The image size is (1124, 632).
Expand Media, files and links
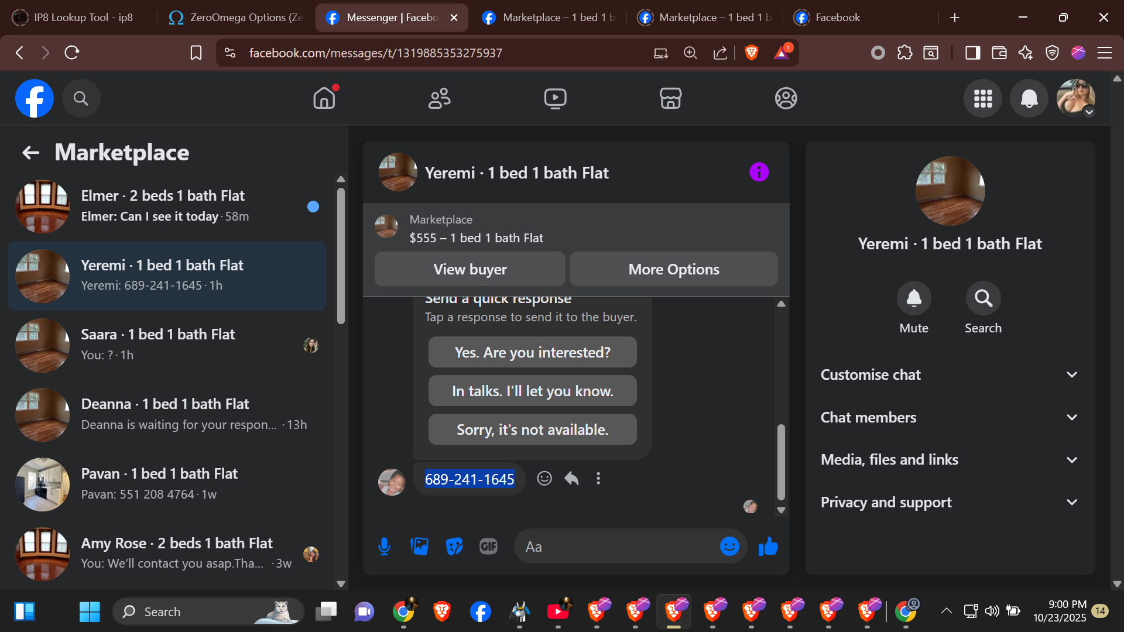[950, 460]
